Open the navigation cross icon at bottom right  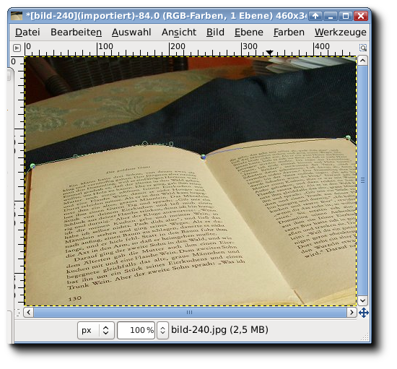[x=364, y=313]
